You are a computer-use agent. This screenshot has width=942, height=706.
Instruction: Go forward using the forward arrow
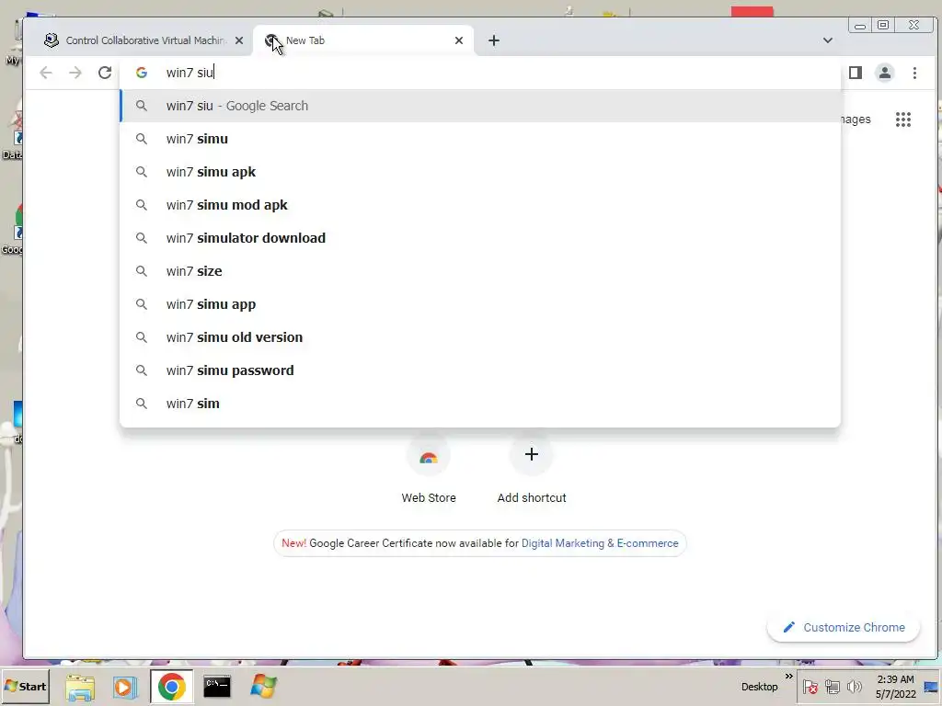tap(75, 73)
